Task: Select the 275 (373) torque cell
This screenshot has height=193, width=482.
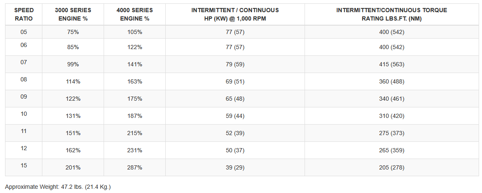Action: [391, 133]
